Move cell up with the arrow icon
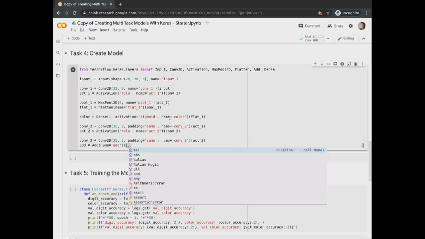 tap(315, 64)
